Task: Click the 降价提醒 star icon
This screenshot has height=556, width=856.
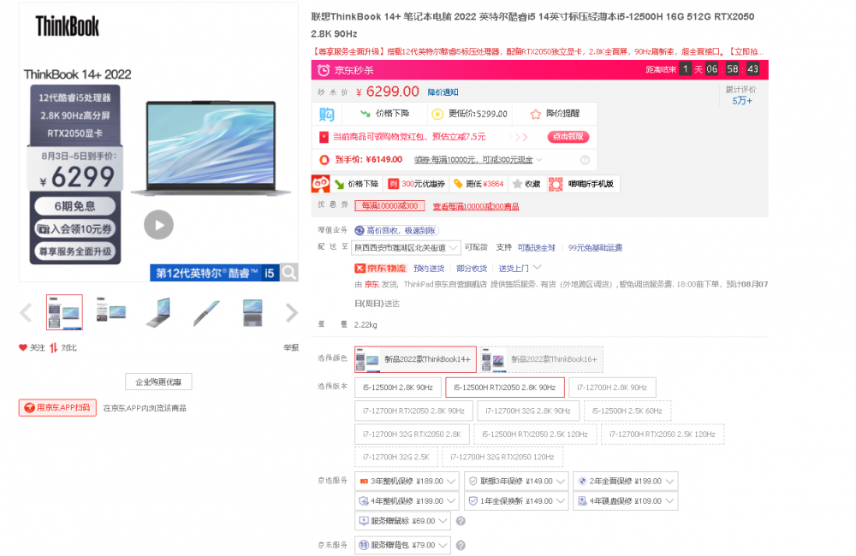Action: coord(536,114)
